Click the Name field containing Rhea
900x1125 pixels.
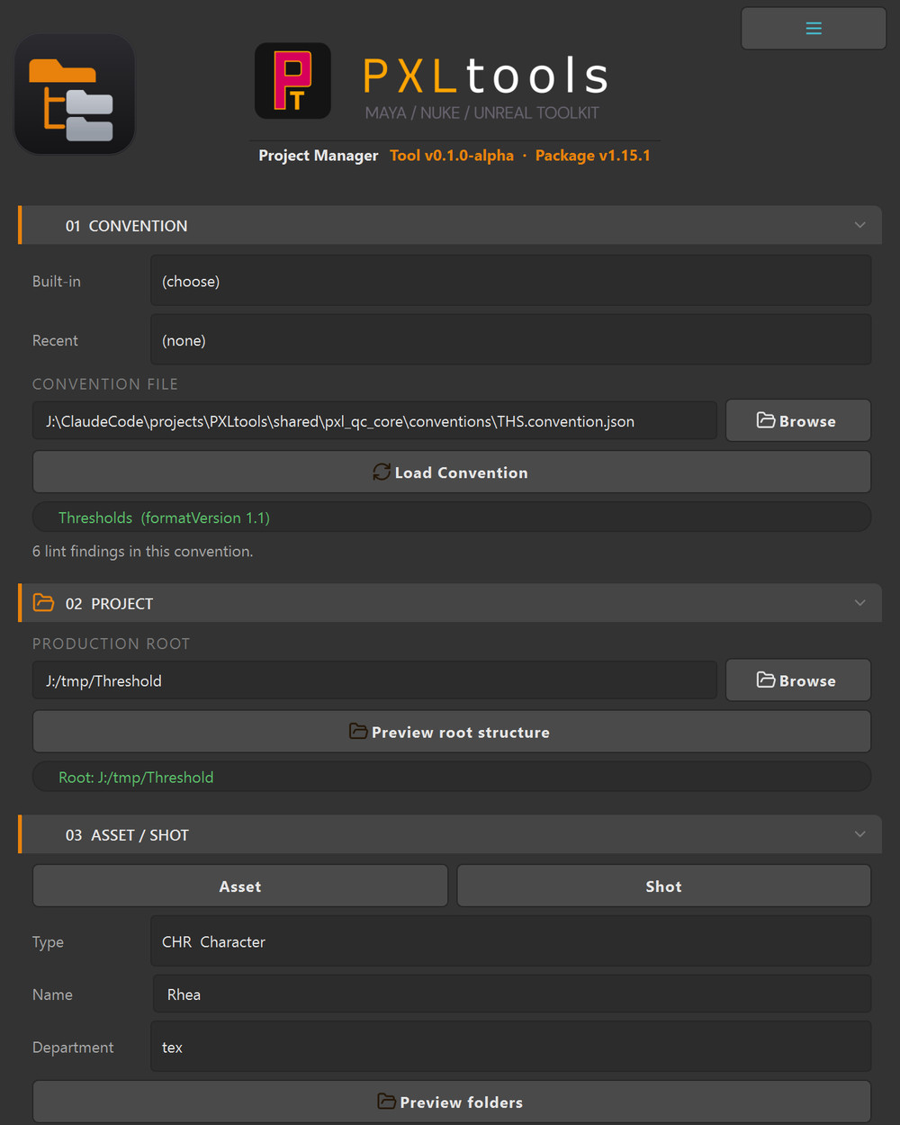[x=510, y=994]
